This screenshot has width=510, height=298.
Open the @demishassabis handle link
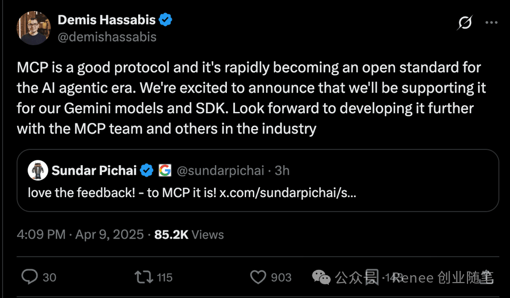tap(107, 37)
